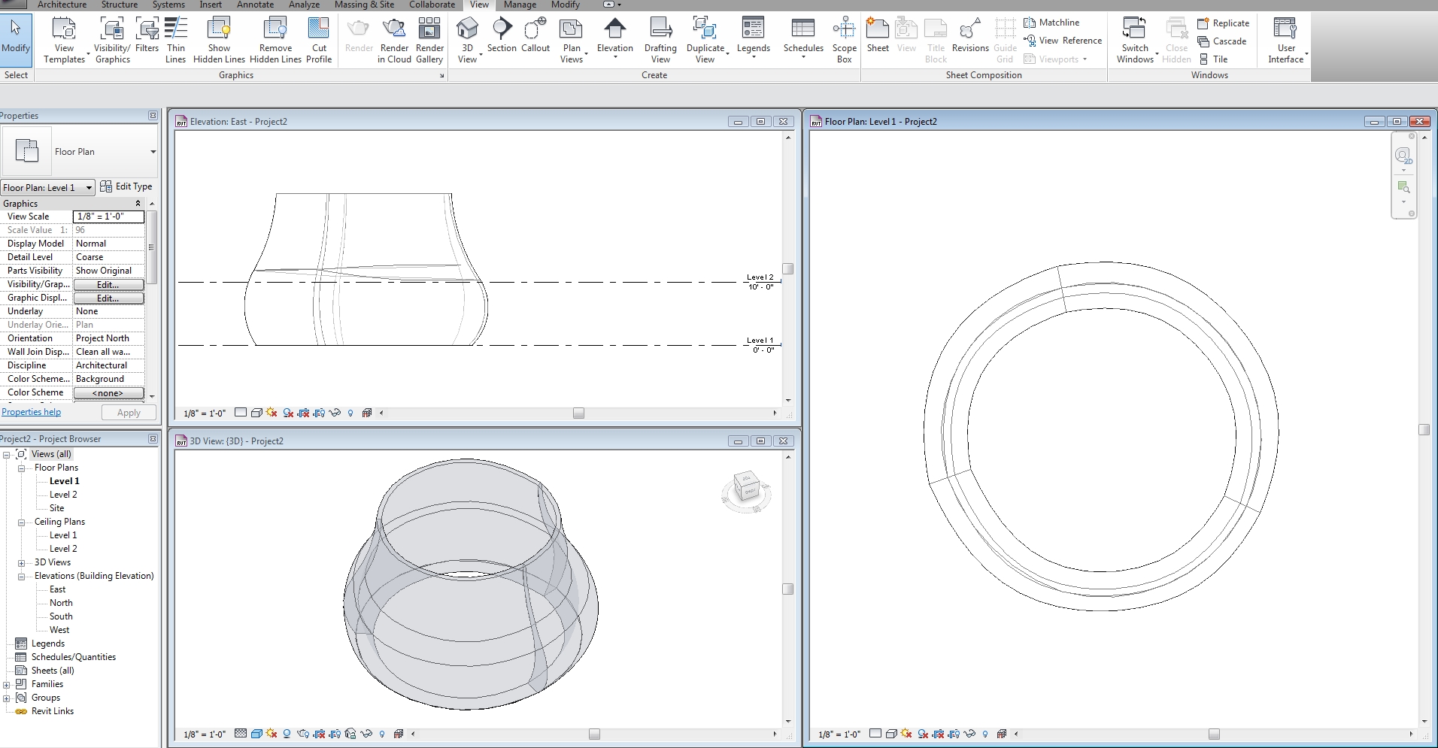Click the Tile windows icon
This screenshot has width=1438, height=748.
coord(1213,59)
